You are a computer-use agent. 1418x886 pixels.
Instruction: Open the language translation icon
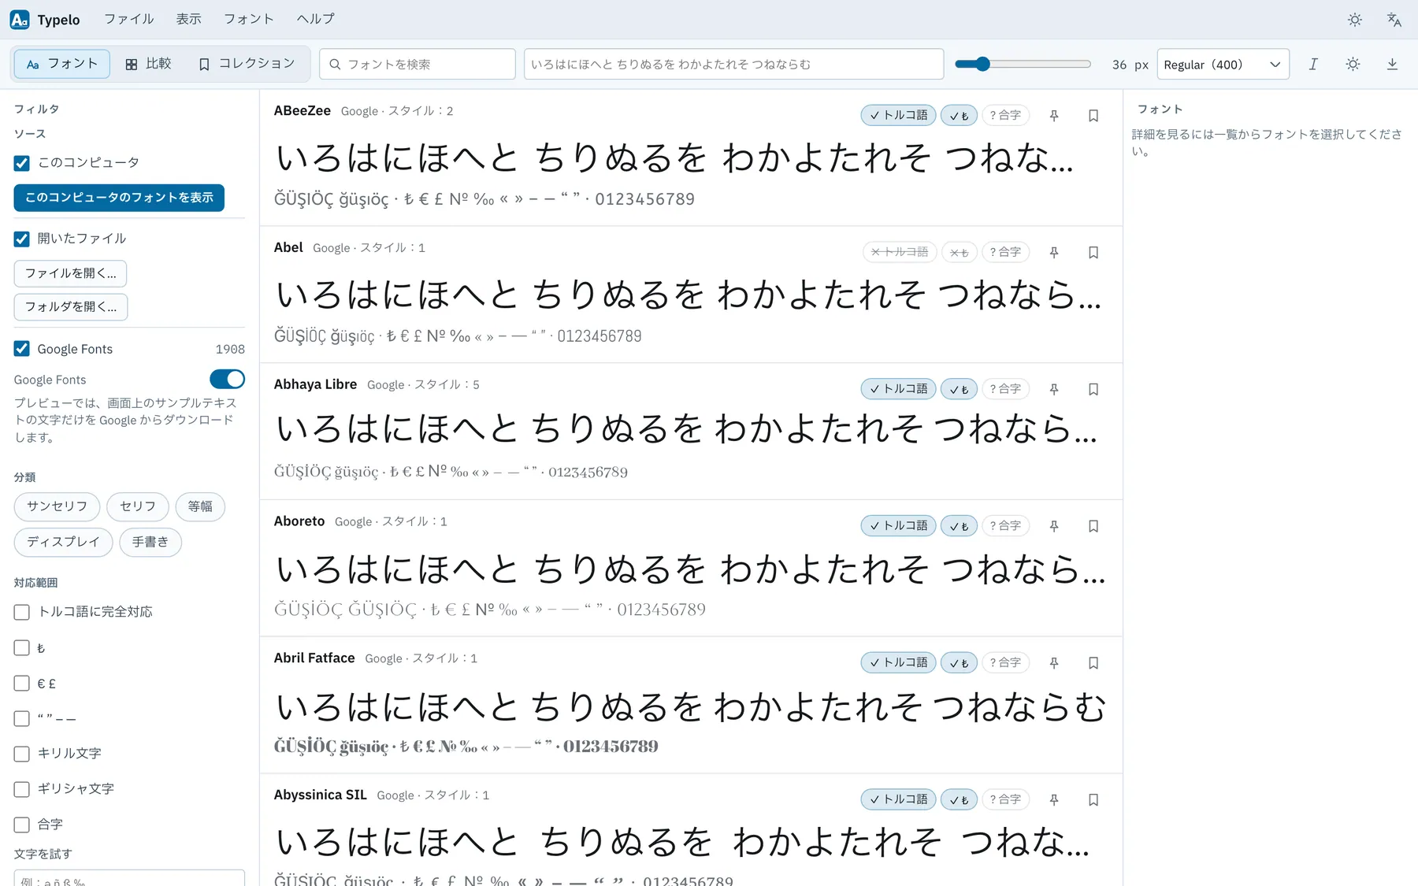[x=1394, y=20]
